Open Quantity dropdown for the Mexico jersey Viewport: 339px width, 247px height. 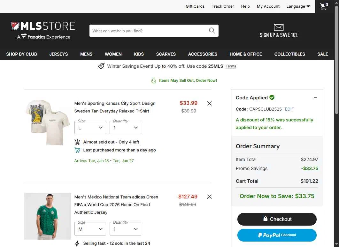tap(125, 229)
